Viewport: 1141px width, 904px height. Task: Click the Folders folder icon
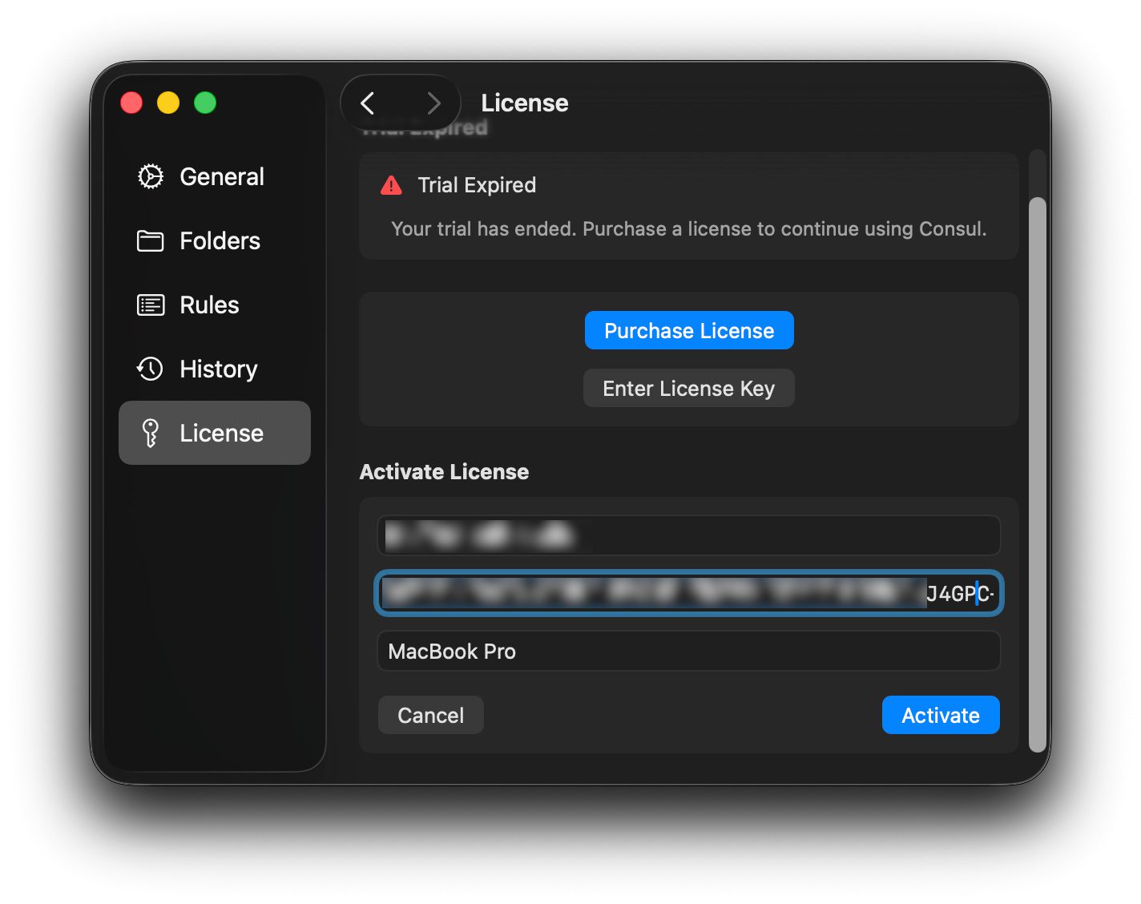(151, 240)
